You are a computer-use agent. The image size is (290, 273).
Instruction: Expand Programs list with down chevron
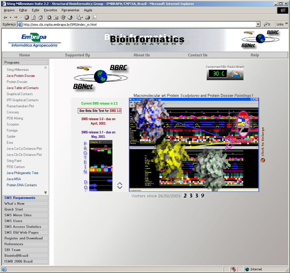45,192
